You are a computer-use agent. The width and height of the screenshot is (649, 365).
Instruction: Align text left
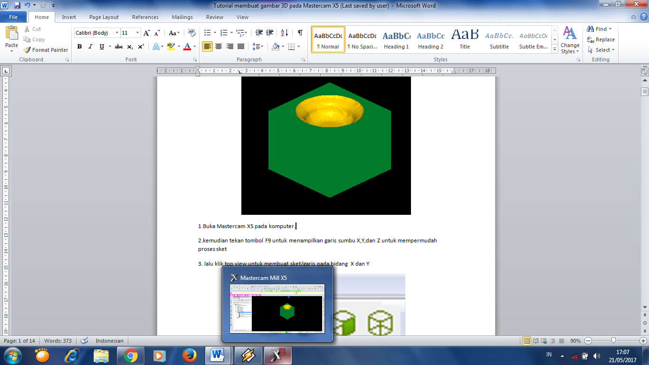click(207, 47)
